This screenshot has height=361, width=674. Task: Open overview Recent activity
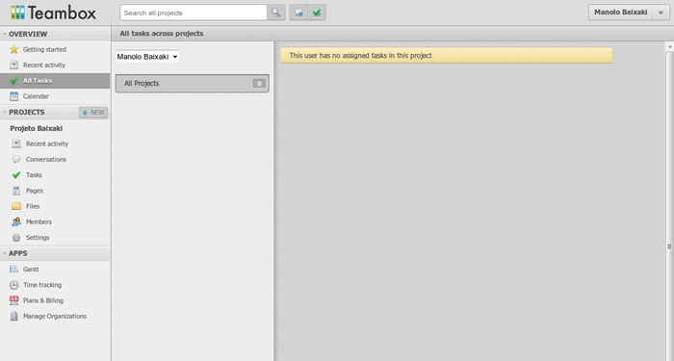pyautogui.click(x=44, y=64)
